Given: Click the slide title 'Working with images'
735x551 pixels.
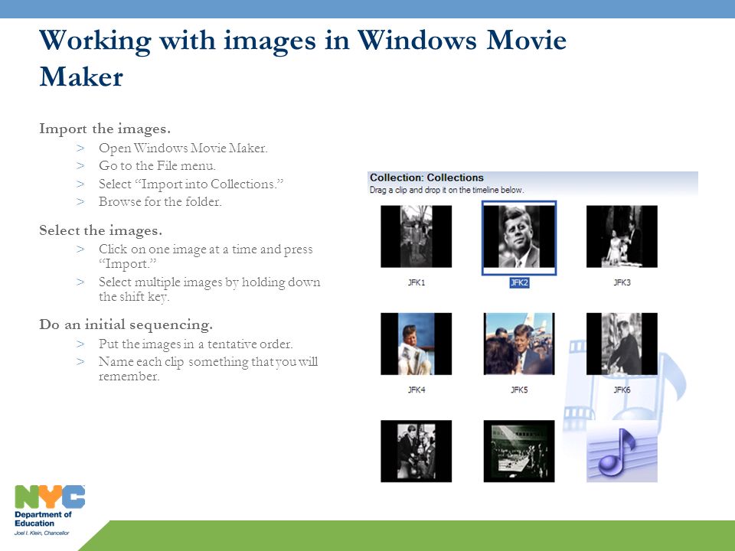Looking at the screenshot, I should pos(303,58).
